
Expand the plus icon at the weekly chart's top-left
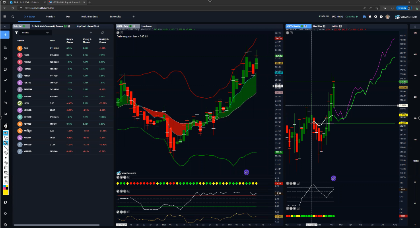coord(291,33)
